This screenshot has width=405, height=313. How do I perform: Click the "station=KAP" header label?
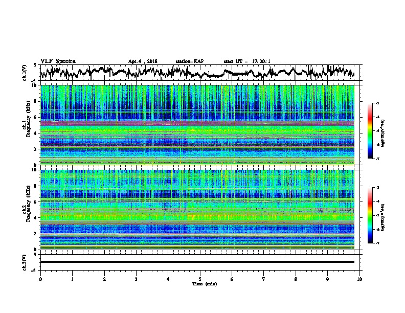[190, 61]
